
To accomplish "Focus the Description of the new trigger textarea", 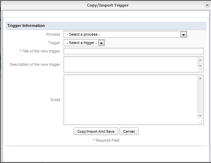I will pos(131,64).
